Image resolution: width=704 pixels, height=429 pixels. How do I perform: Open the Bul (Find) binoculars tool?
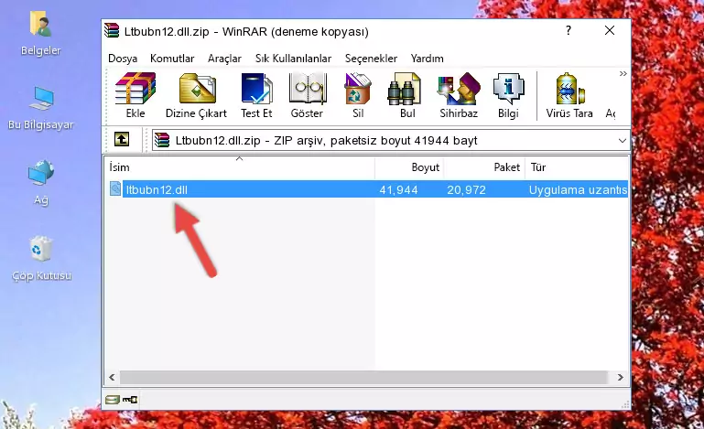pos(406,95)
